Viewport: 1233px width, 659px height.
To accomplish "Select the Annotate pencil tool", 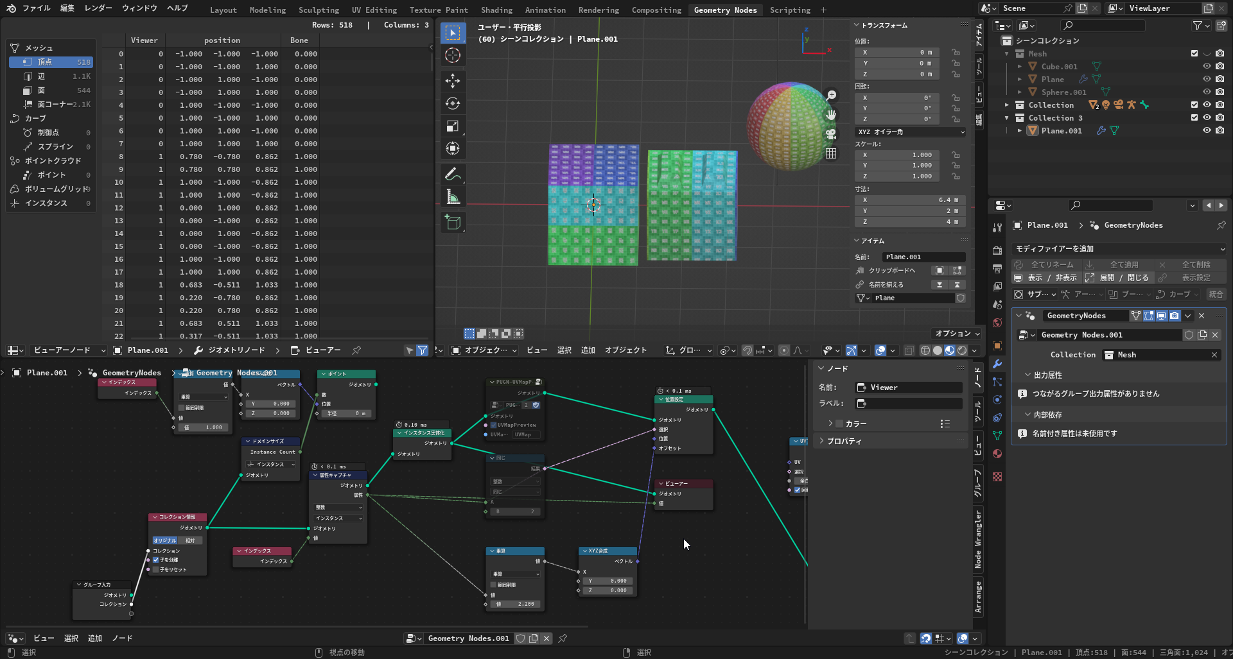I will click(453, 174).
